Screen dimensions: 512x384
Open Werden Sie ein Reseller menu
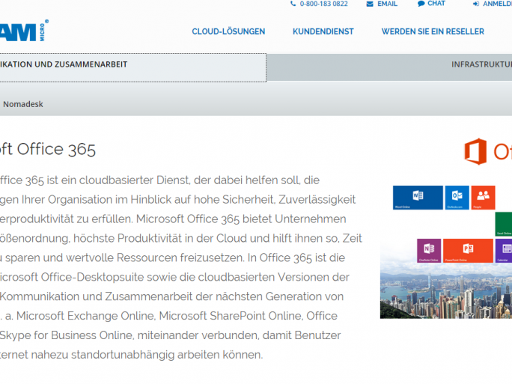433,31
